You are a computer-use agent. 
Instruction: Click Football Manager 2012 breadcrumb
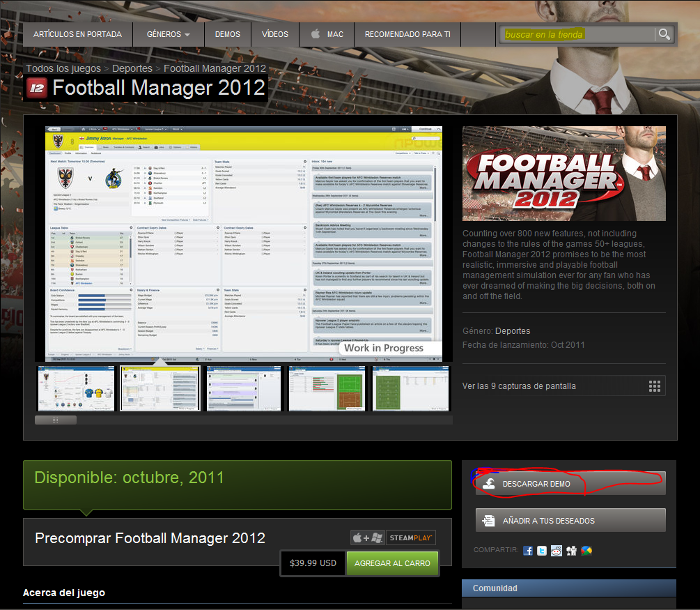[x=215, y=68]
